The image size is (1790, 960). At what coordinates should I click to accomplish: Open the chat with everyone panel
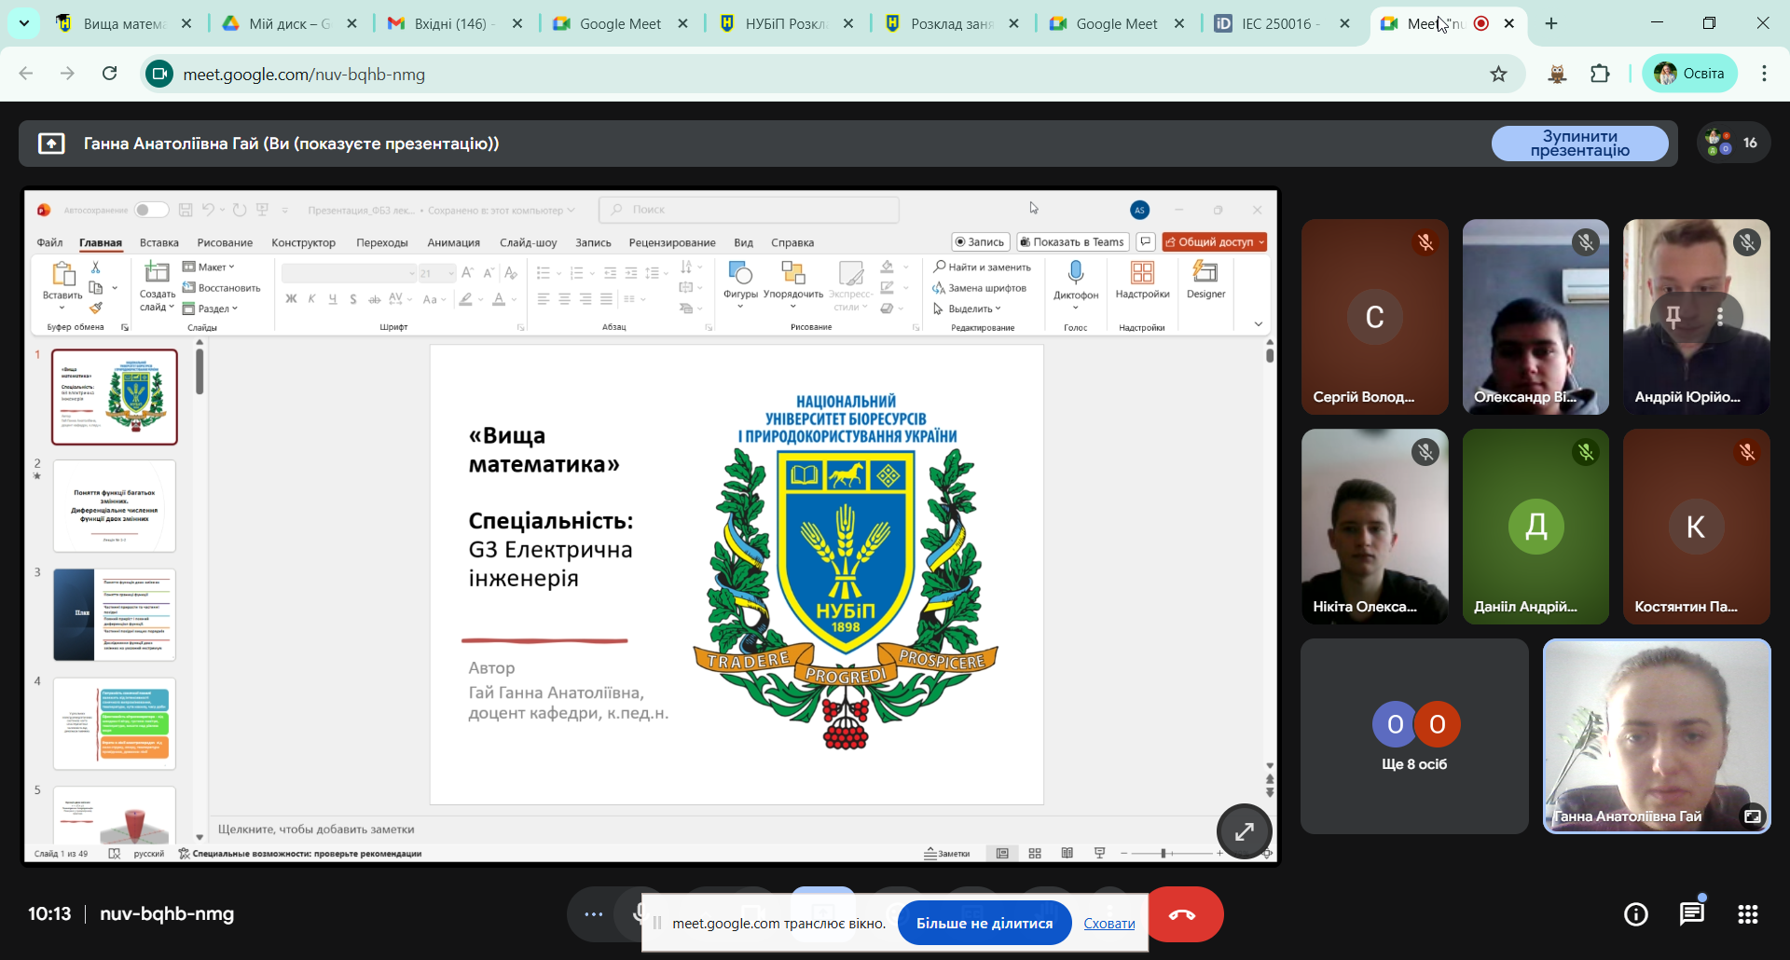[x=1691, y=914]
